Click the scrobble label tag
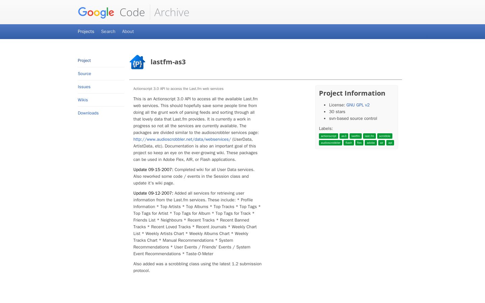485x303 pixels. coord(385,136)
